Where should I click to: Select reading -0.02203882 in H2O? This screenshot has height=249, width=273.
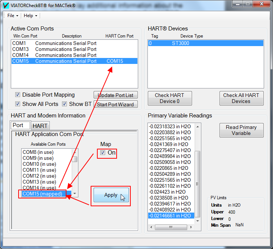pos(171,132)
